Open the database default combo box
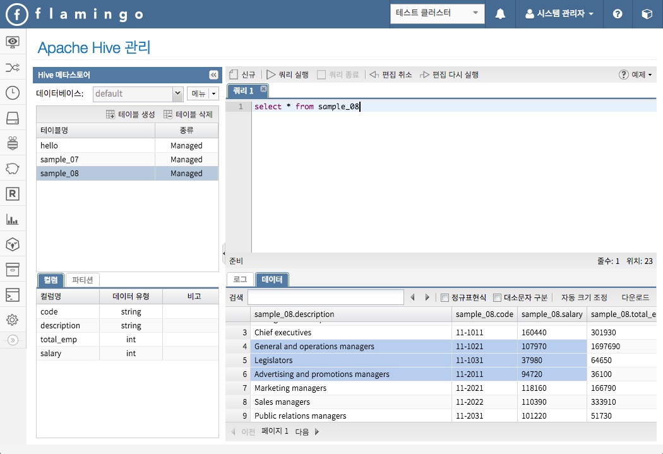The width and height of the screenshot is (663, 454). point(138,94)
